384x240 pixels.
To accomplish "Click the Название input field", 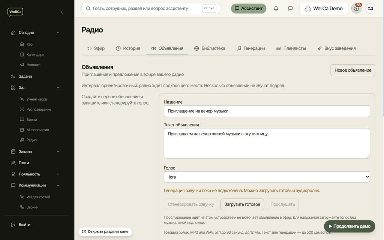I will coord(267,111).
